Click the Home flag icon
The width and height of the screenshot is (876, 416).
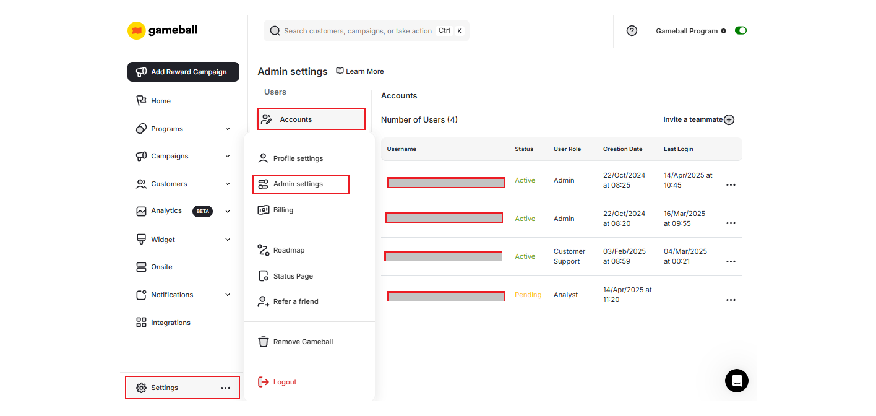click(x=141, y=101)
